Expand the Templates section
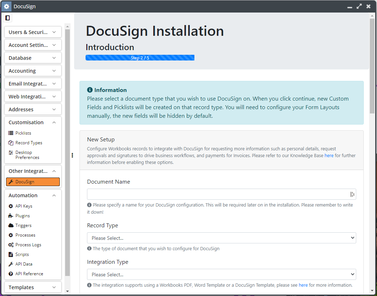Screen dimensions: 377x296 tap(33, 287)
